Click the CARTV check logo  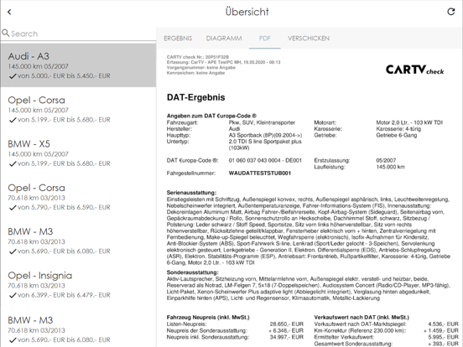[x=414, y=70]
